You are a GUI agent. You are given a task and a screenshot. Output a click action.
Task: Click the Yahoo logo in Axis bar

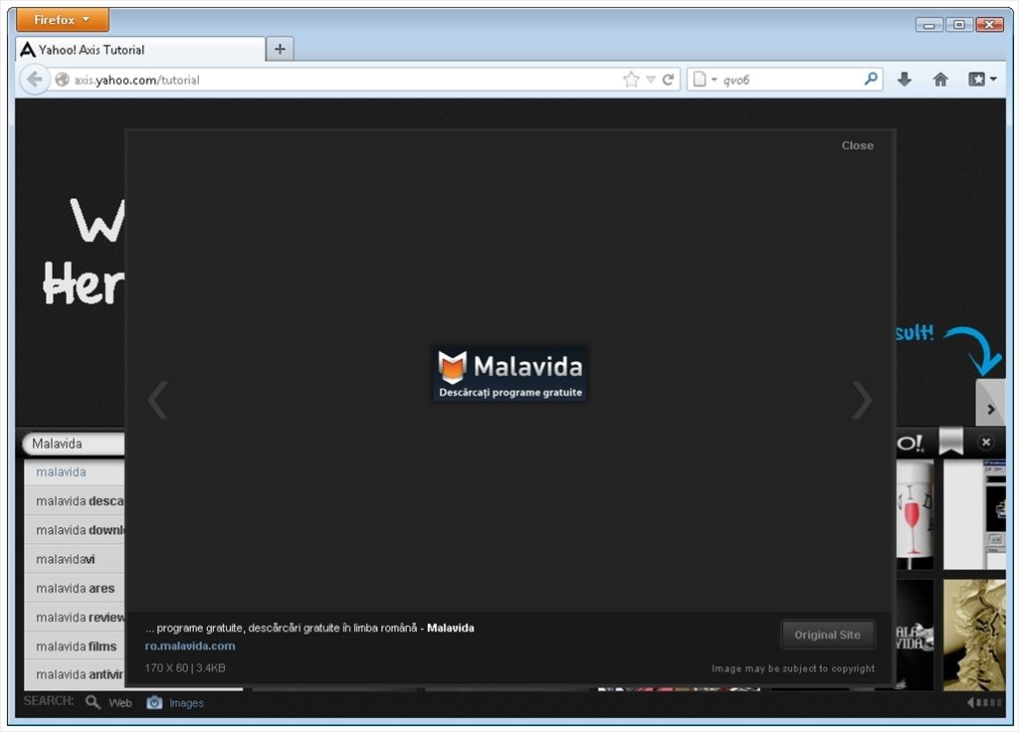pos(910,443)
